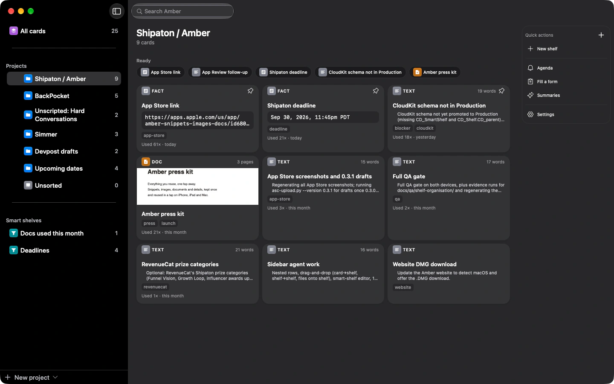Click the App Store link ready chip
This screenshot has height=384, width=614.
coord(161,72)
